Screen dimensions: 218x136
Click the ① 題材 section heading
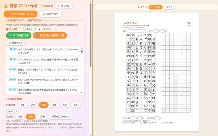coord(24,20)
